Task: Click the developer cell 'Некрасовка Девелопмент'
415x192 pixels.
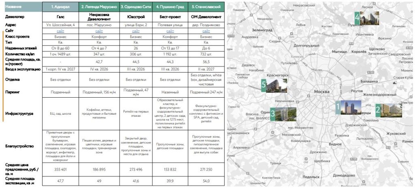Action: coord(99,17)
